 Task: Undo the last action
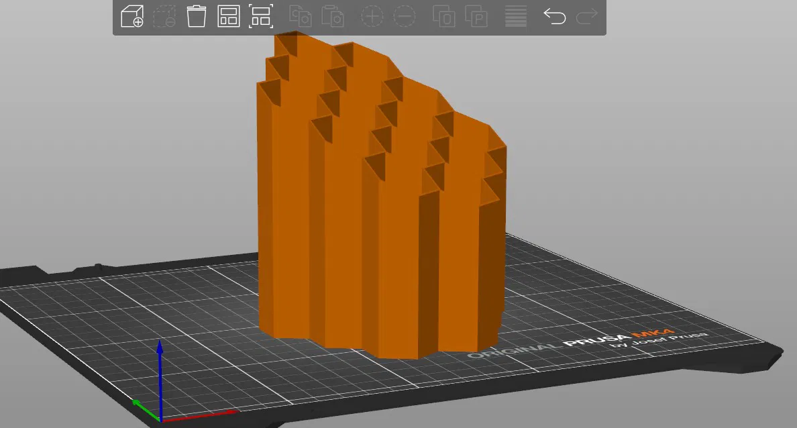pos(555,16)
